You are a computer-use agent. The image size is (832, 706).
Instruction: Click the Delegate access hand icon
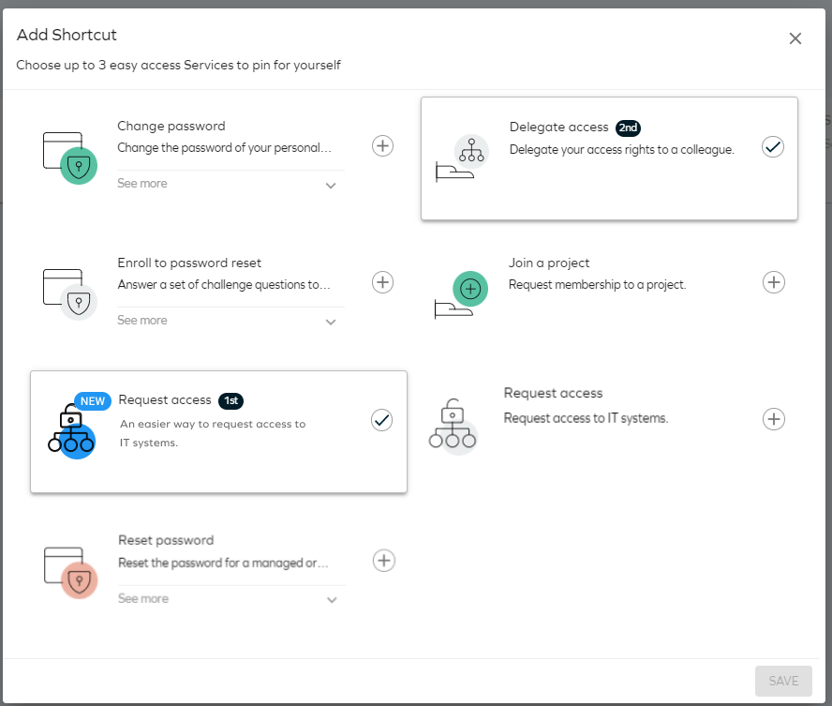[x=462, y=158]
